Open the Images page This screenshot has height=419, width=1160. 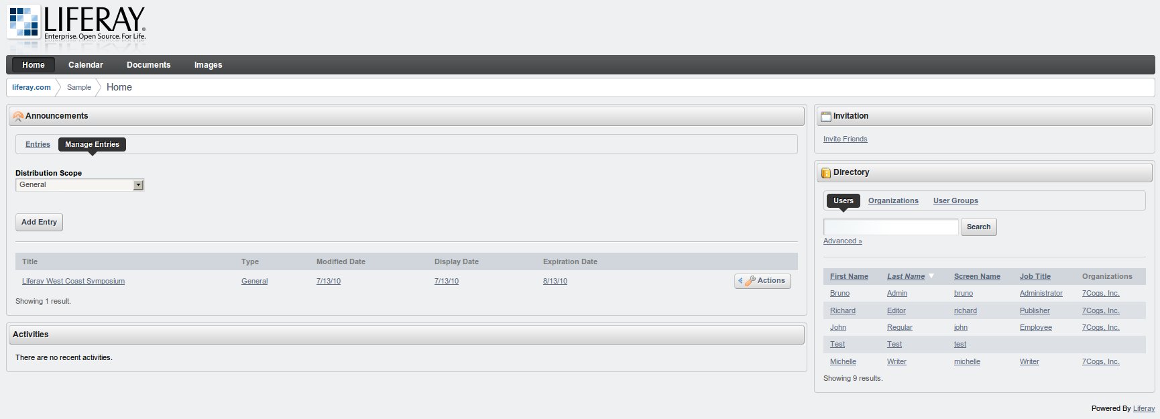click(209, 65)
